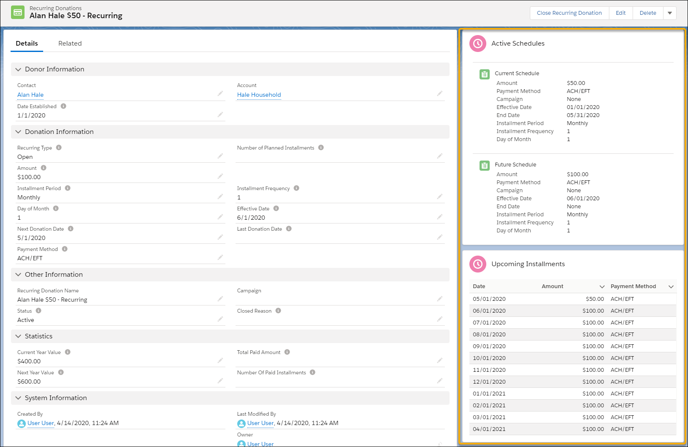Image resolution: width=688 pixels, height=447 pixels.
Task: Click the Recurring Donations record icon
Action: coord(18,12)
